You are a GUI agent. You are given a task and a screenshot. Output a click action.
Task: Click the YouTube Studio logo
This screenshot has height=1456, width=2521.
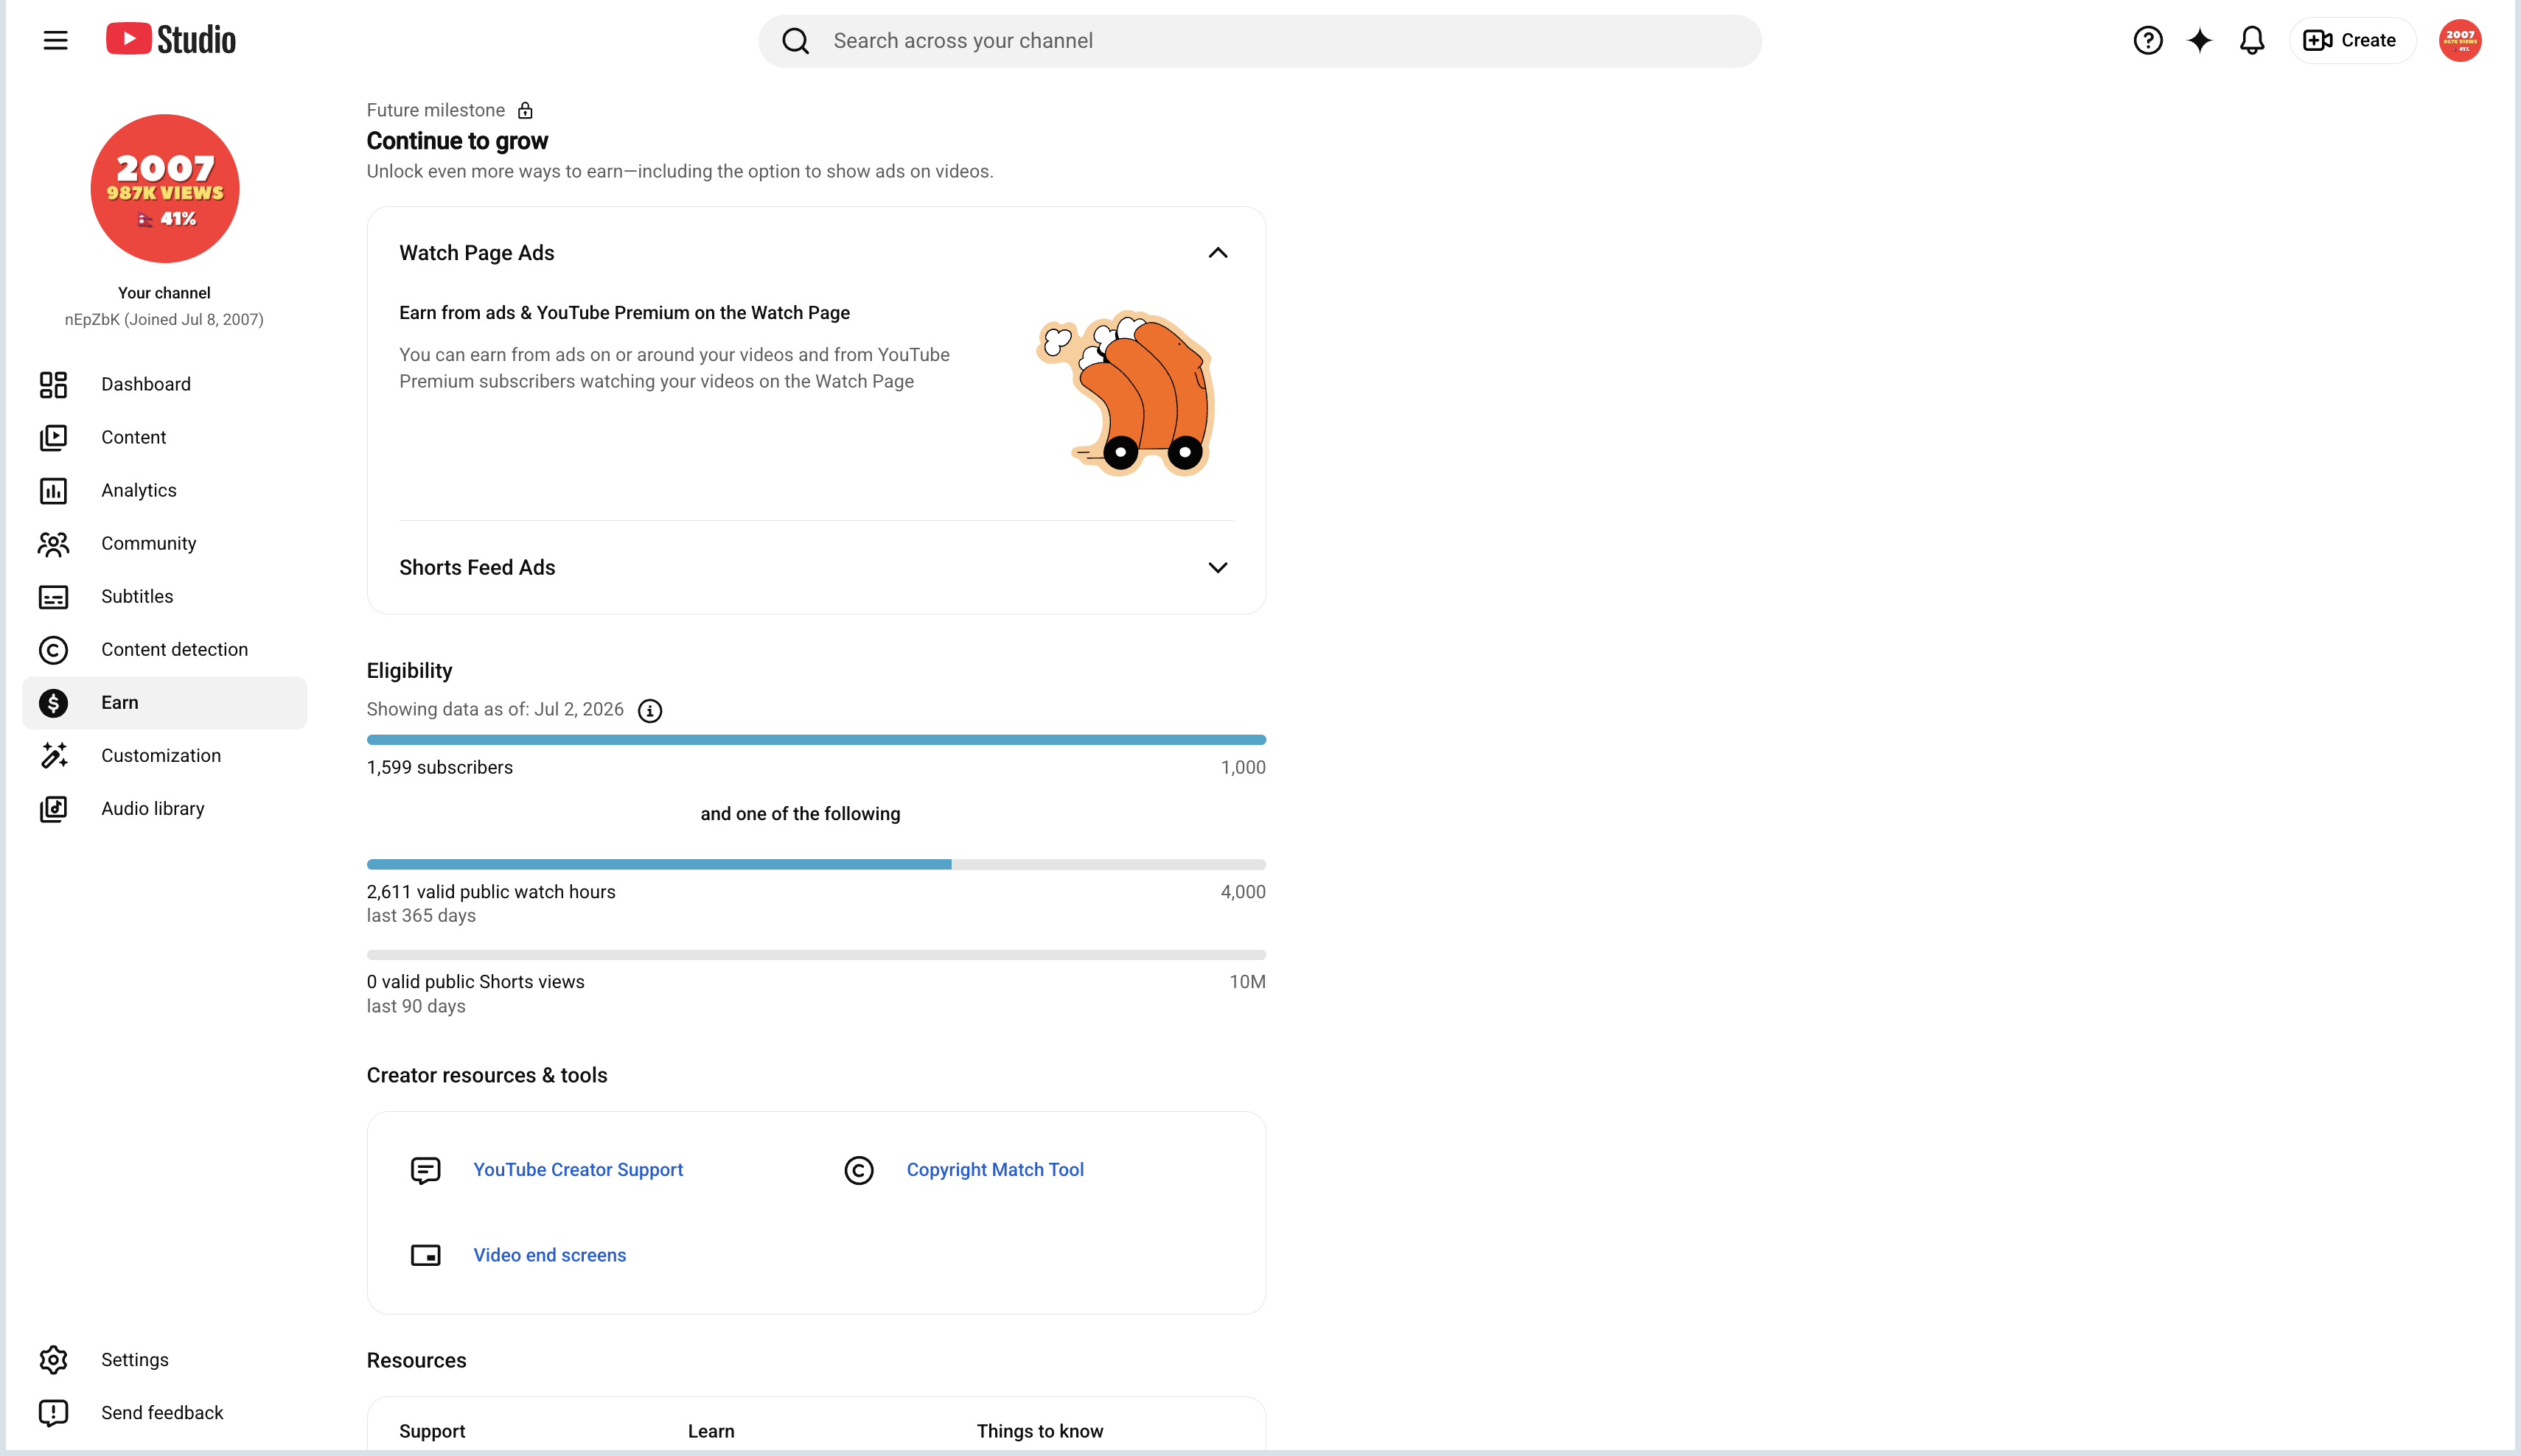(171, 40)
